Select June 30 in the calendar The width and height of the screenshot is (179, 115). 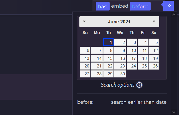[x=120, y=74]
